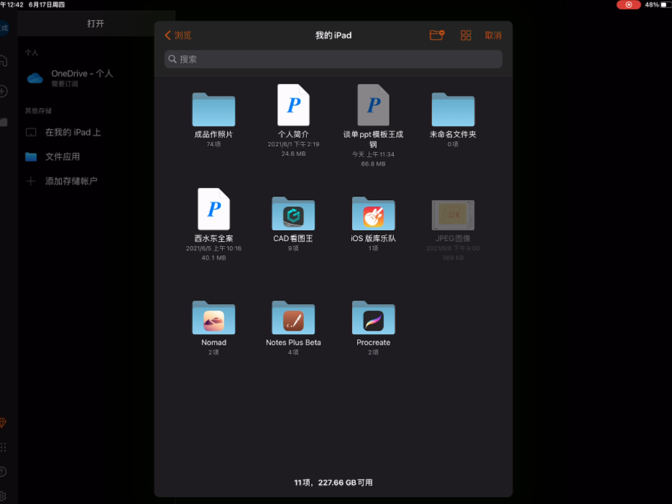The image size is (672, 504).
Task: Open the Procreate folder
Action: (x=373, y=317)
